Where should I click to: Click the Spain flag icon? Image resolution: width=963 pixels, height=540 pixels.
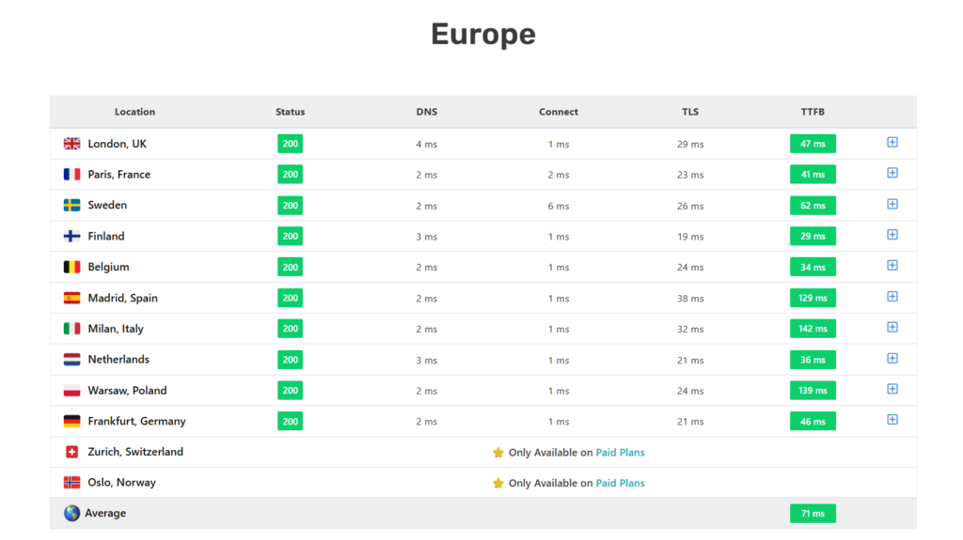pyautogui.click(x=71, y=298)
